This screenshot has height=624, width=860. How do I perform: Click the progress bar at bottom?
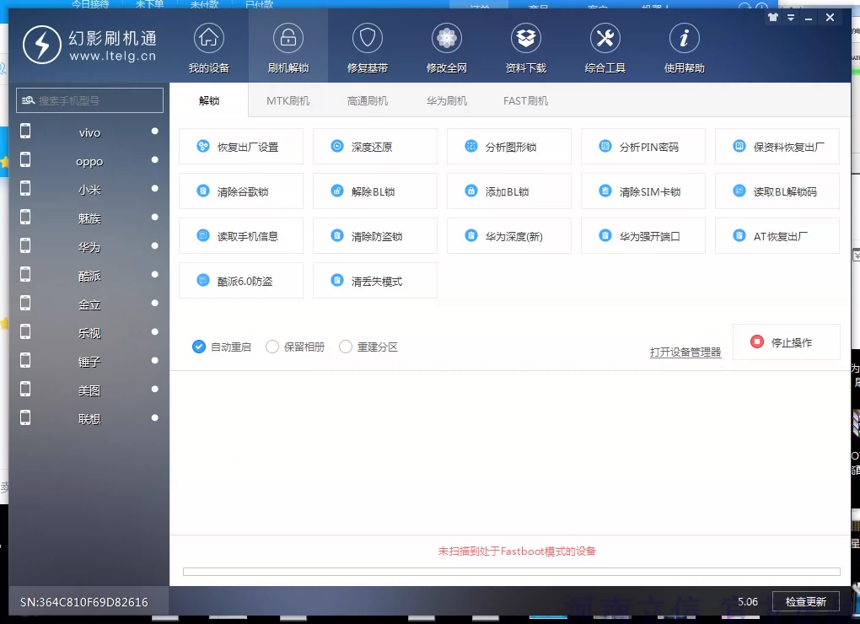(511, 572)
